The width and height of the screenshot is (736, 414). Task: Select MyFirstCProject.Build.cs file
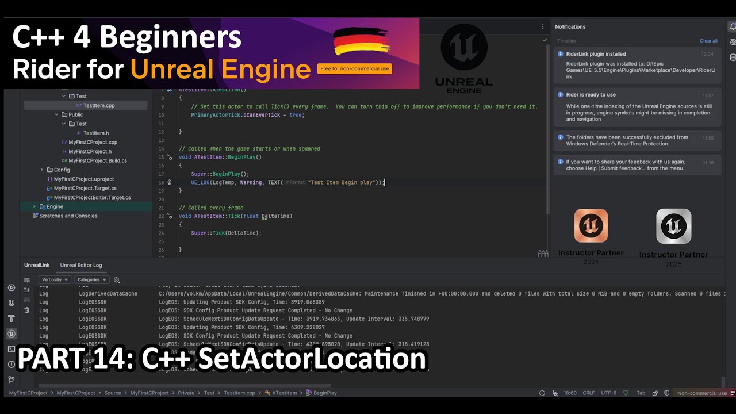pyautogui.click(x=98, y=160)
